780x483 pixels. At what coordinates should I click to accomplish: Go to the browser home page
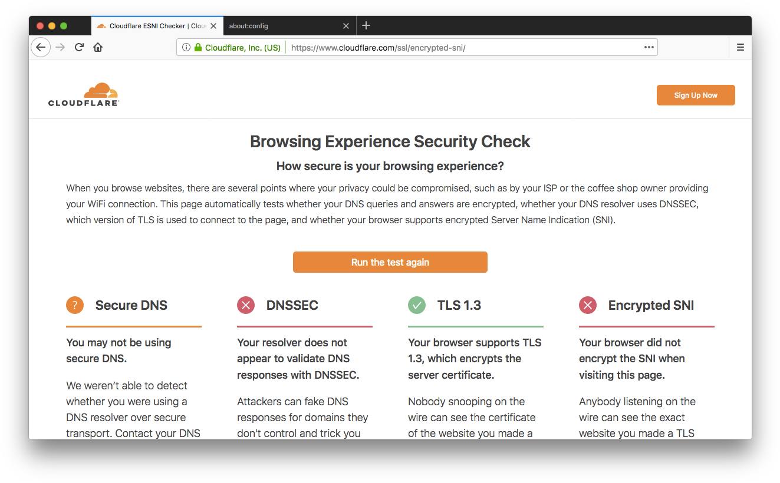pos(98,47)
